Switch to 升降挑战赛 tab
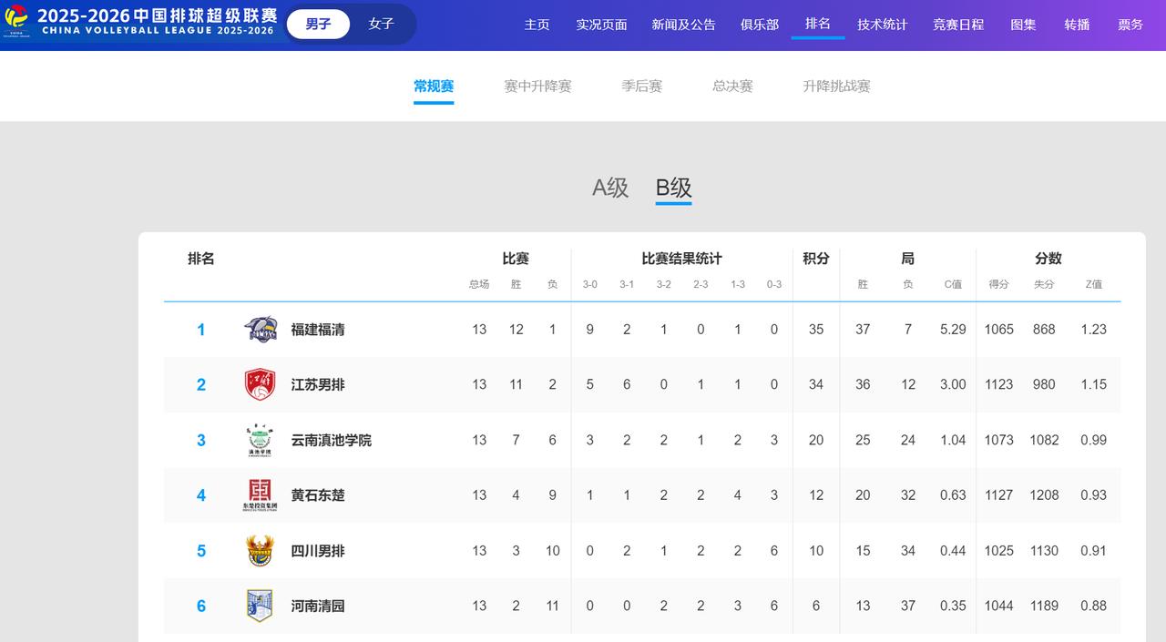 tap(836, 87)
